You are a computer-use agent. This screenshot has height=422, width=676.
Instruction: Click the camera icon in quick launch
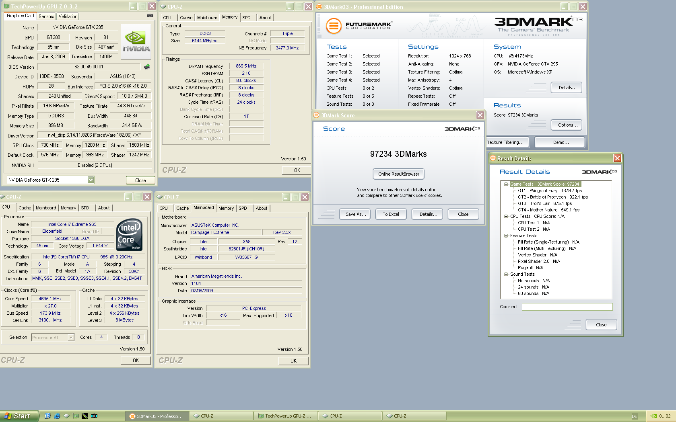click(x=94, y=416)
